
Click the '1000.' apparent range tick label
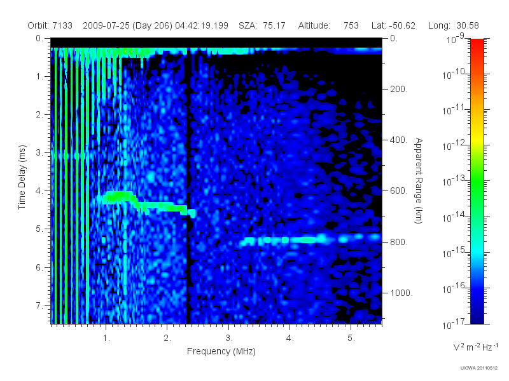point(401,293)
